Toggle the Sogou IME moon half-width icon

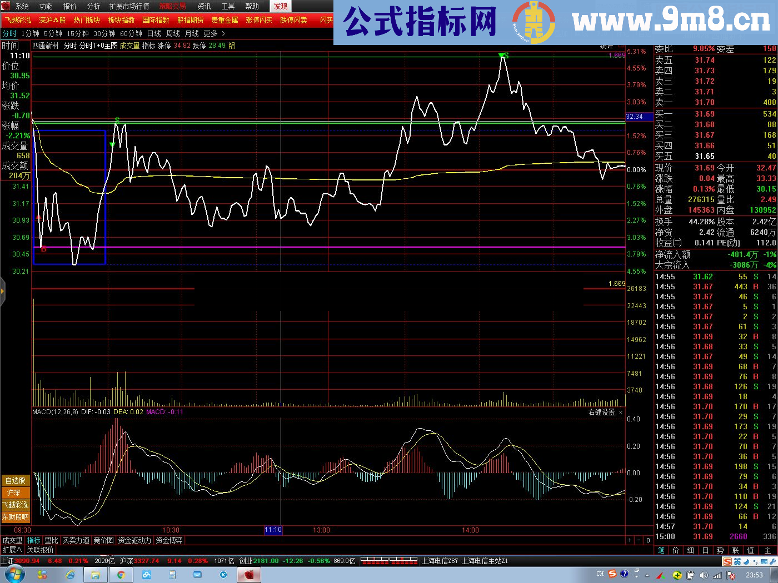pos(746,562)
